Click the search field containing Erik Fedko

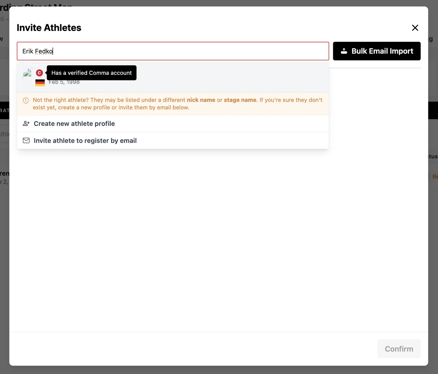tap(173, 51)
